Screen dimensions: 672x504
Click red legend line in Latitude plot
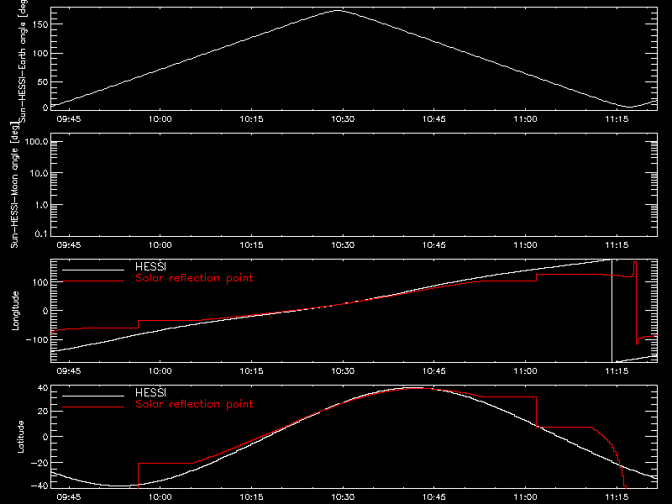click(93, 407)
